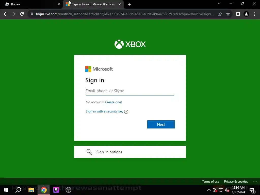This screenshot has height=195, width=260.
Task: Click the "Sign in" heading
Action: point(95,80)
